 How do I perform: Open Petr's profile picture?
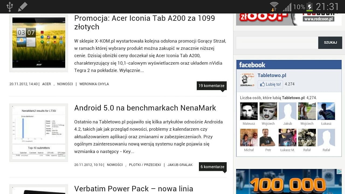tap(268, 137)
